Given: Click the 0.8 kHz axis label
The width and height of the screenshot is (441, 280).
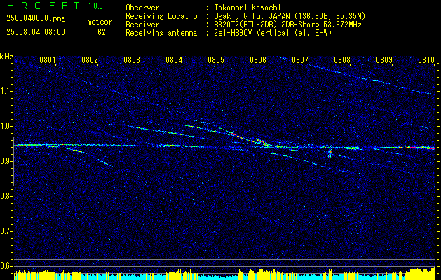Looking at the screenshot, I should click(x=6, y=196).
